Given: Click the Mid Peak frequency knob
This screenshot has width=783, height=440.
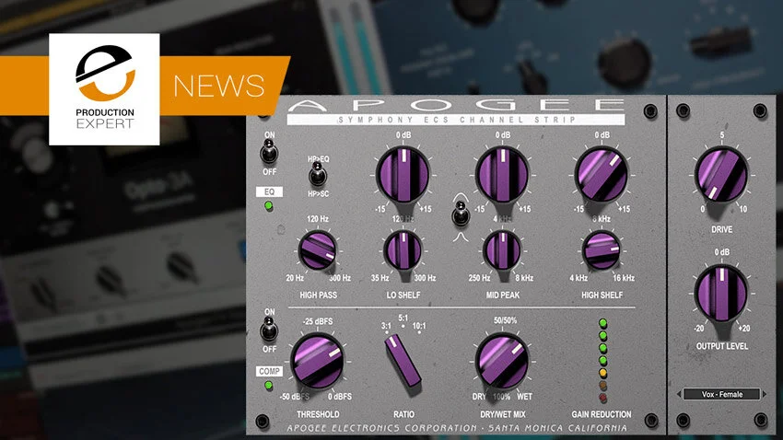Looking at the screenshot, I should (502, 250).
